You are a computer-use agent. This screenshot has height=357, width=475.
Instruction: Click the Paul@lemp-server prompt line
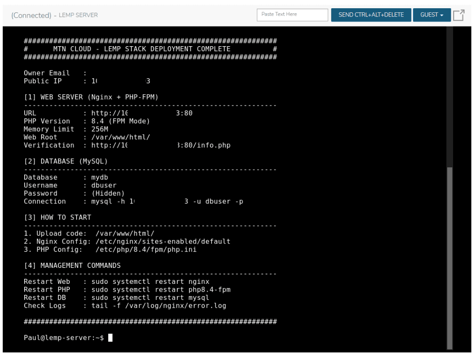tap(68, 337)
